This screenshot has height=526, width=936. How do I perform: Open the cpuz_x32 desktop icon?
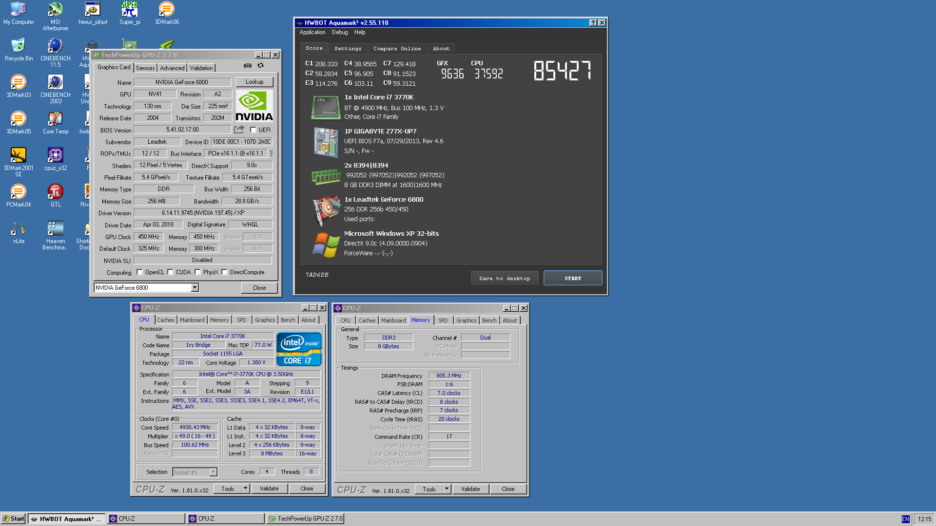point(56,159)
